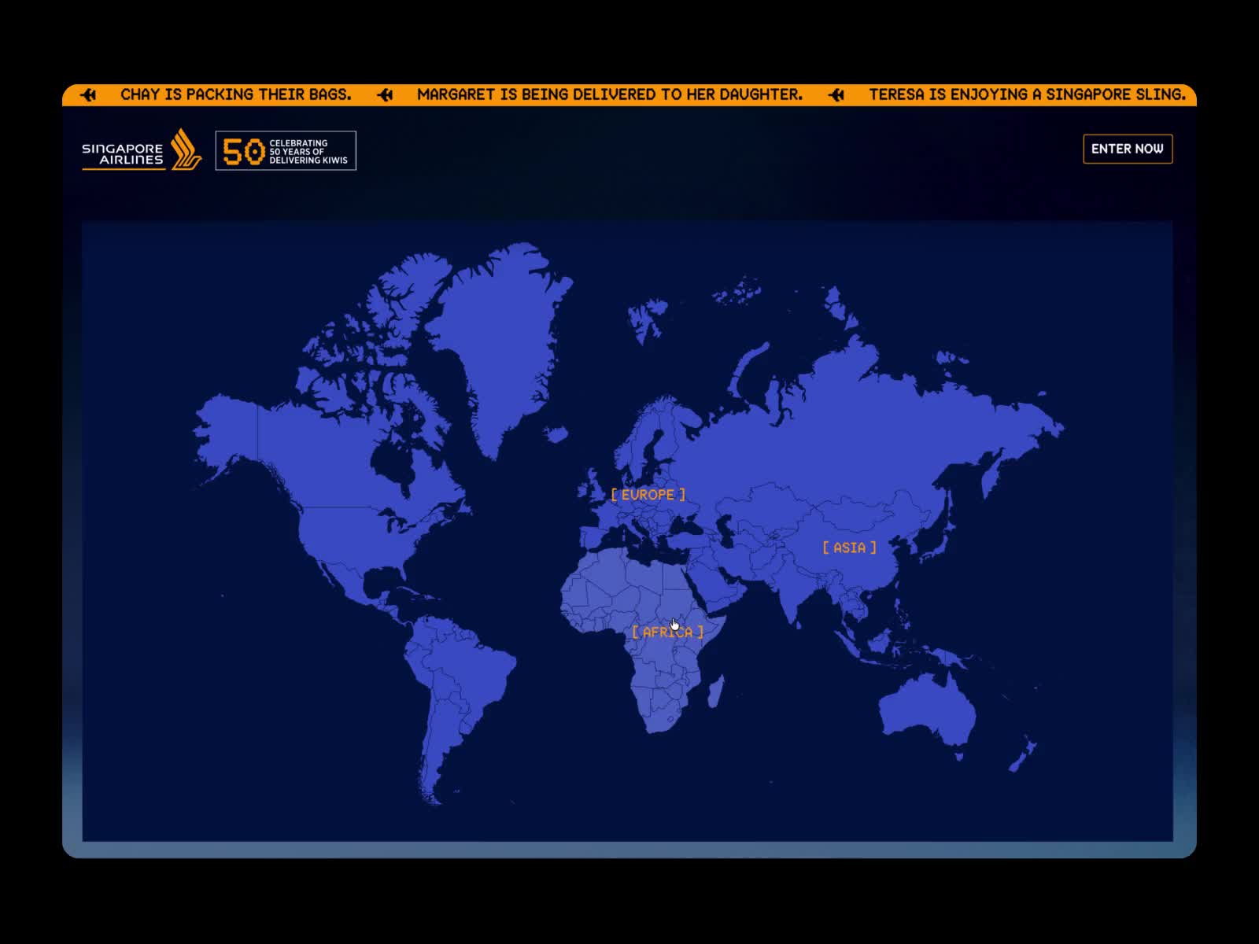Click Madagascar island on the map
This screenshot has height=944, width=1259.
click(x=716, y=691)
